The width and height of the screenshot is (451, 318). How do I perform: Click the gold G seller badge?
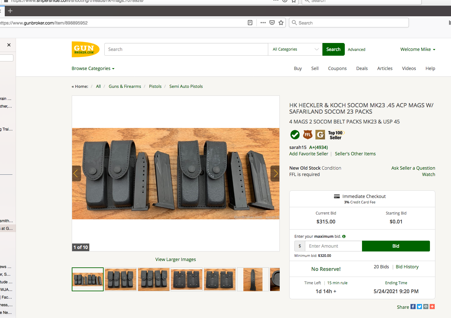pyautogui.click(x=320, y=135)
